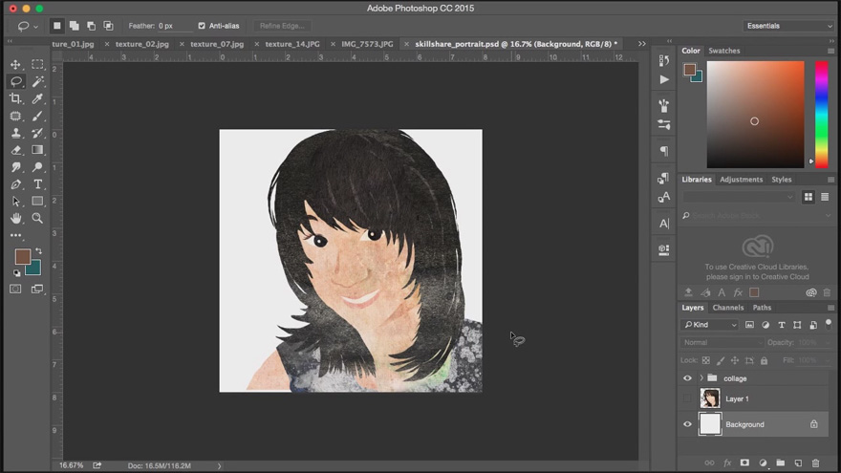Choose Subtract from selection mode
The image size is (841, 473).
tap(91, 26)
